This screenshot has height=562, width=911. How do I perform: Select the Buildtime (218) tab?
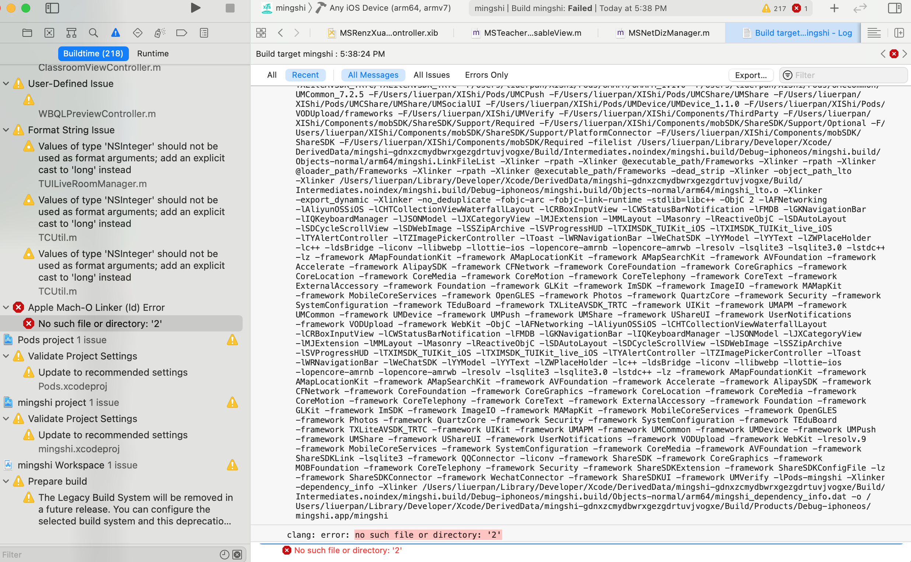93,53
